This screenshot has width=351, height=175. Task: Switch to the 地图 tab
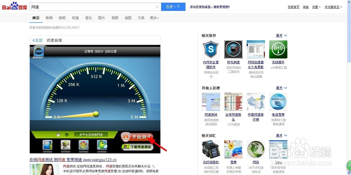[128, 18]
